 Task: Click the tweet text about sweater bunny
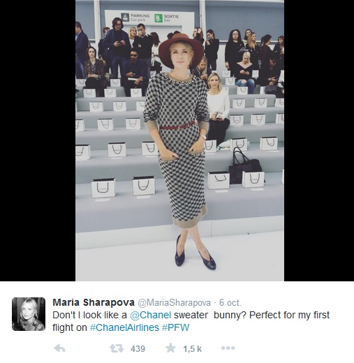pos(191,321)
